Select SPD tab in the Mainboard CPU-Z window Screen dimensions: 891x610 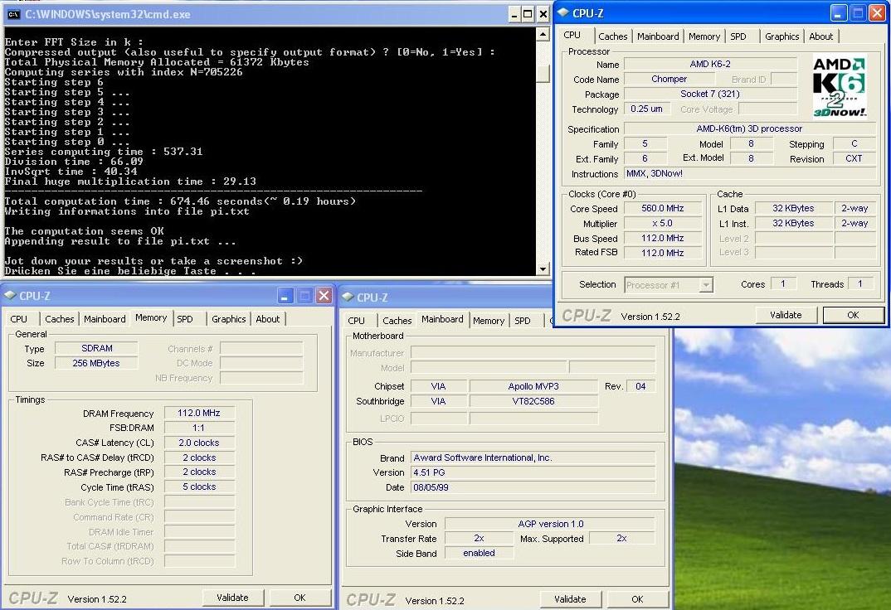click(x=522, y=321)
